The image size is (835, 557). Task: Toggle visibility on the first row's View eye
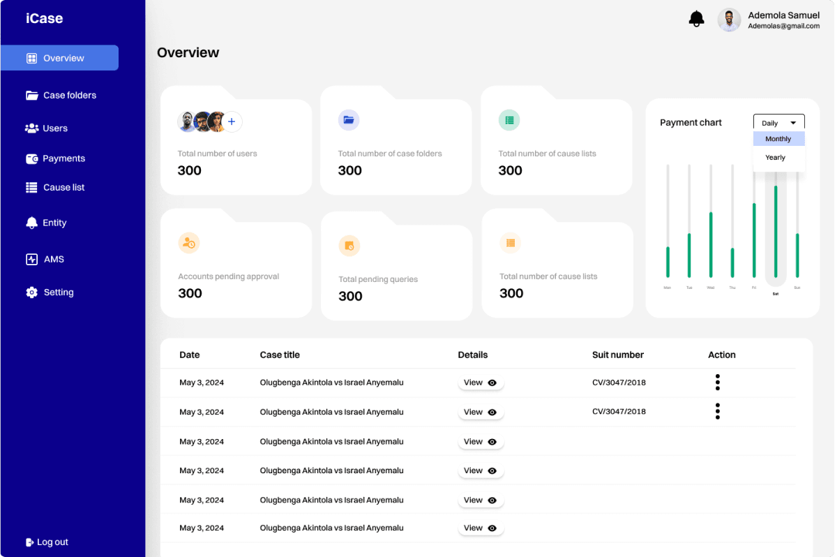(x=492, y=383)
